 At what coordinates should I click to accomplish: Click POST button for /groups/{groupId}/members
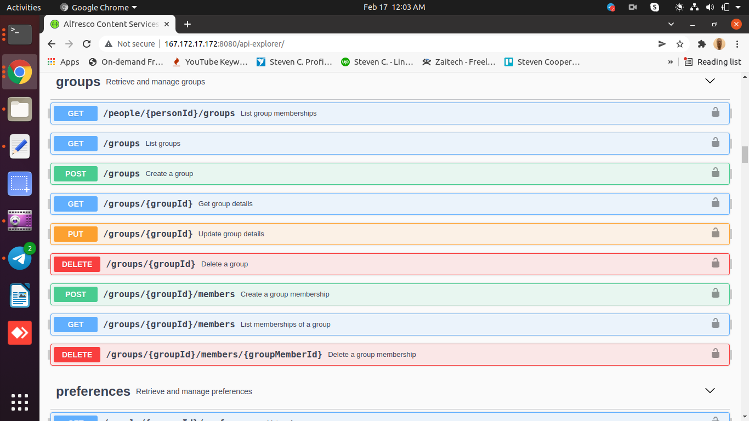pyautogui.click(x=76, y=294)
